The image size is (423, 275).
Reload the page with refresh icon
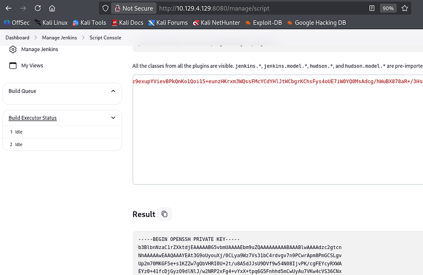37,8
